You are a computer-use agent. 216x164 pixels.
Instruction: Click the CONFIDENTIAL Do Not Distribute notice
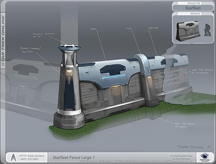coord(181,157)
